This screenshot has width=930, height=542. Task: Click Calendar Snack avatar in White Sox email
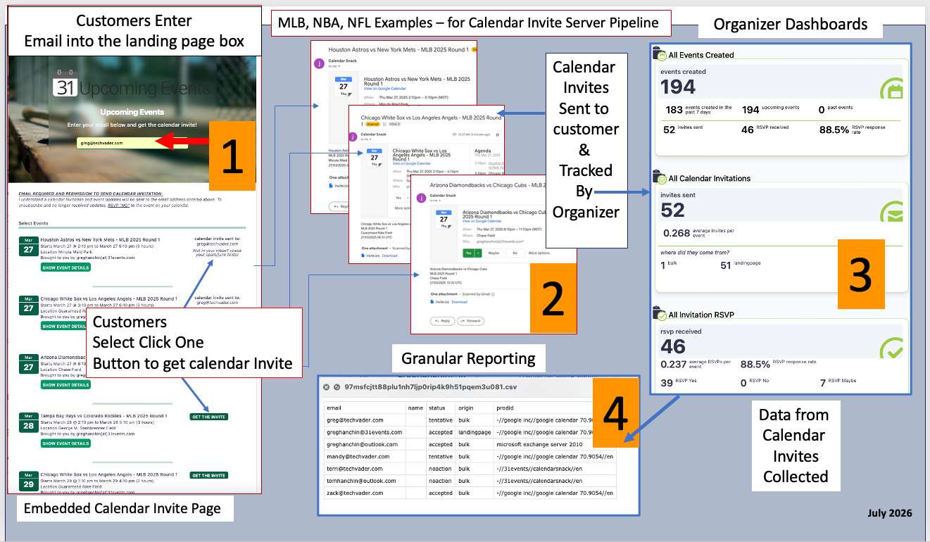(354, 137)
